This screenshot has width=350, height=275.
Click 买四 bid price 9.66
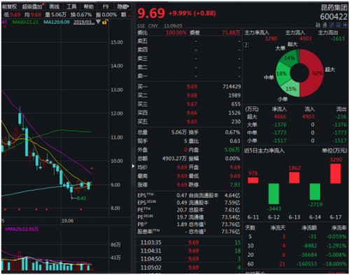192,113
